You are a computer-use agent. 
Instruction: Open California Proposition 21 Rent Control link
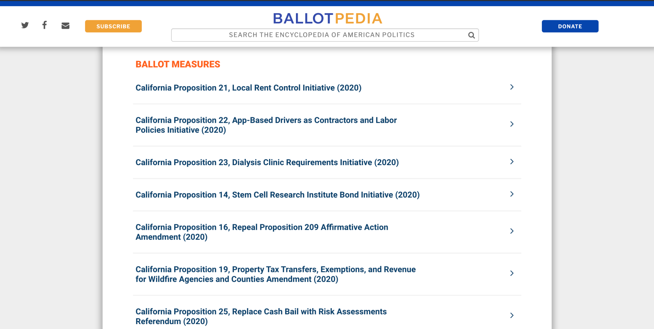248,88
